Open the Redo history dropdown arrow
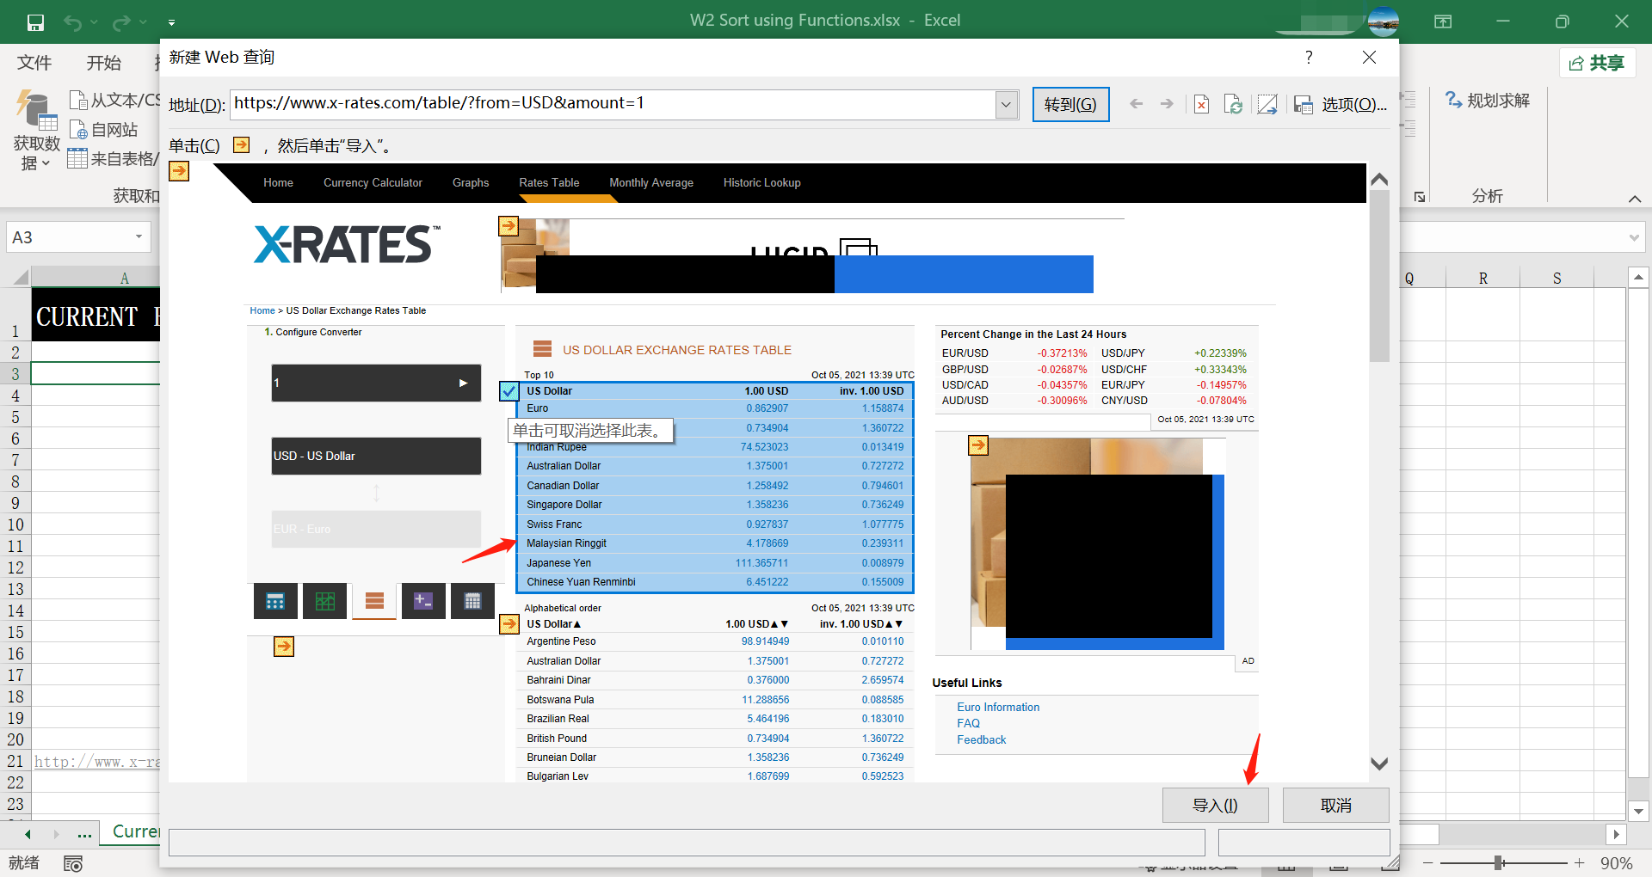Screen dimensions: 1652x877 pos(143,22)
